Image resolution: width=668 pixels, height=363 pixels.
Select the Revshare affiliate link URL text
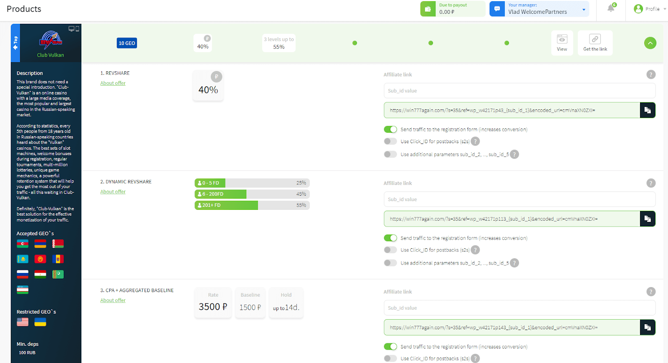tap(493, 110)
